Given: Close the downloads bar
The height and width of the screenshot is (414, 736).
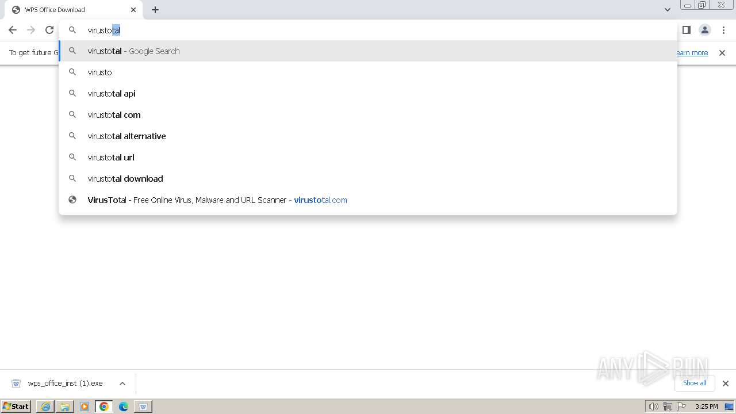Looking at the screenshot, I should coord(726,384).
